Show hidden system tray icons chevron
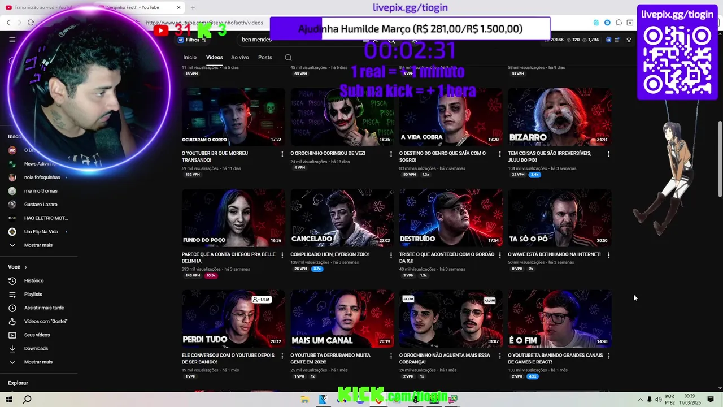 pyautogui.click(x=641, y=400)
